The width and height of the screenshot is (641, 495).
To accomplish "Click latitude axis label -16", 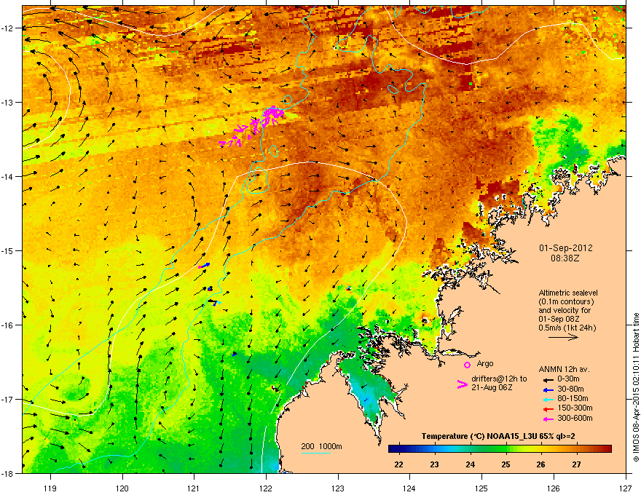I will point(8,325).
